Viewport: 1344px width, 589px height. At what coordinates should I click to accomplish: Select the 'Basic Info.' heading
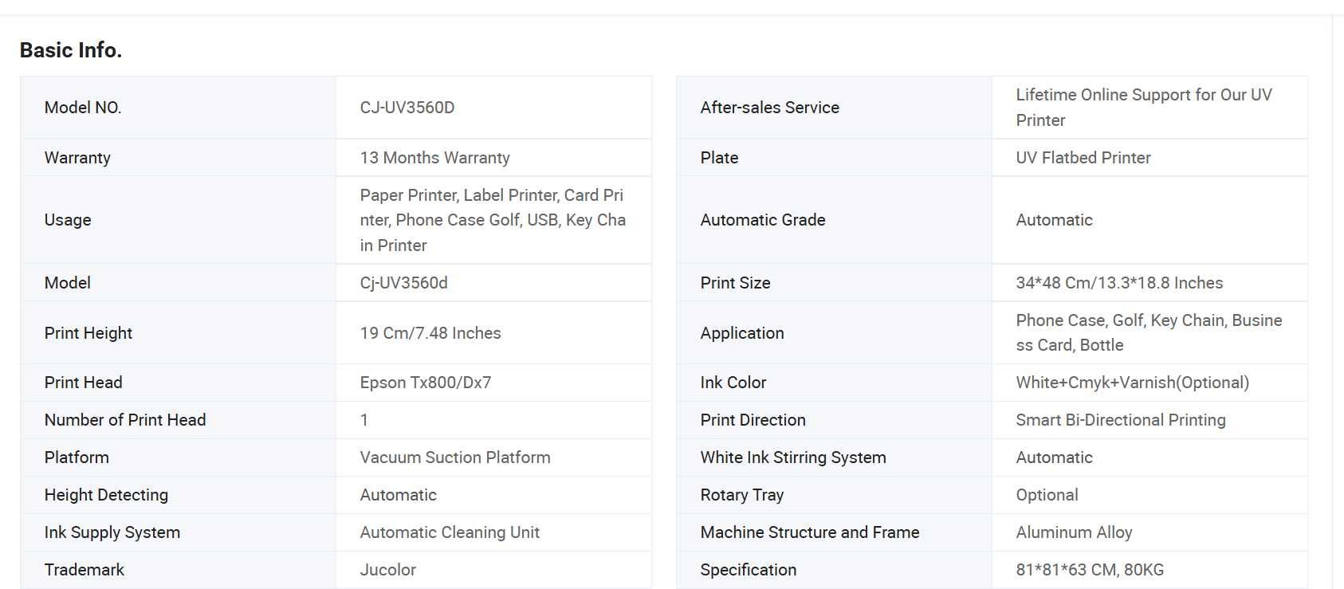(71, 50)
